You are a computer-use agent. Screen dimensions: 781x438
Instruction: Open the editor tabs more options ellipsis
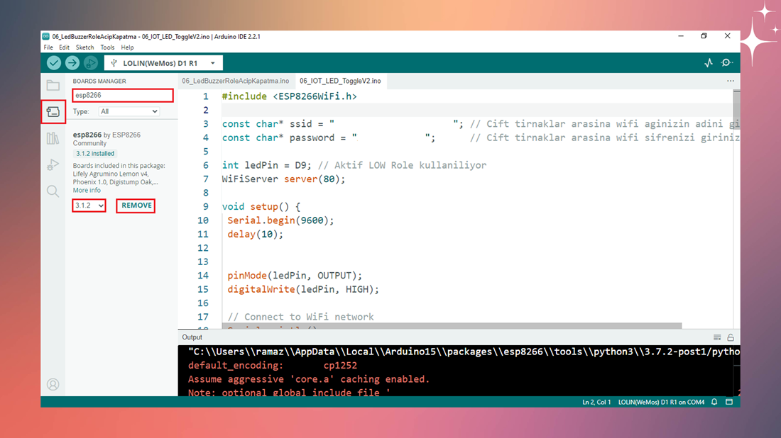pyautogui.click(x=730, y=81)
